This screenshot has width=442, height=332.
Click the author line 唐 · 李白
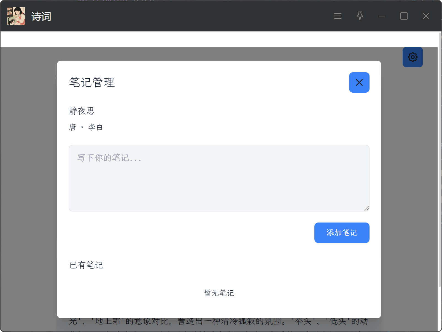86,127
